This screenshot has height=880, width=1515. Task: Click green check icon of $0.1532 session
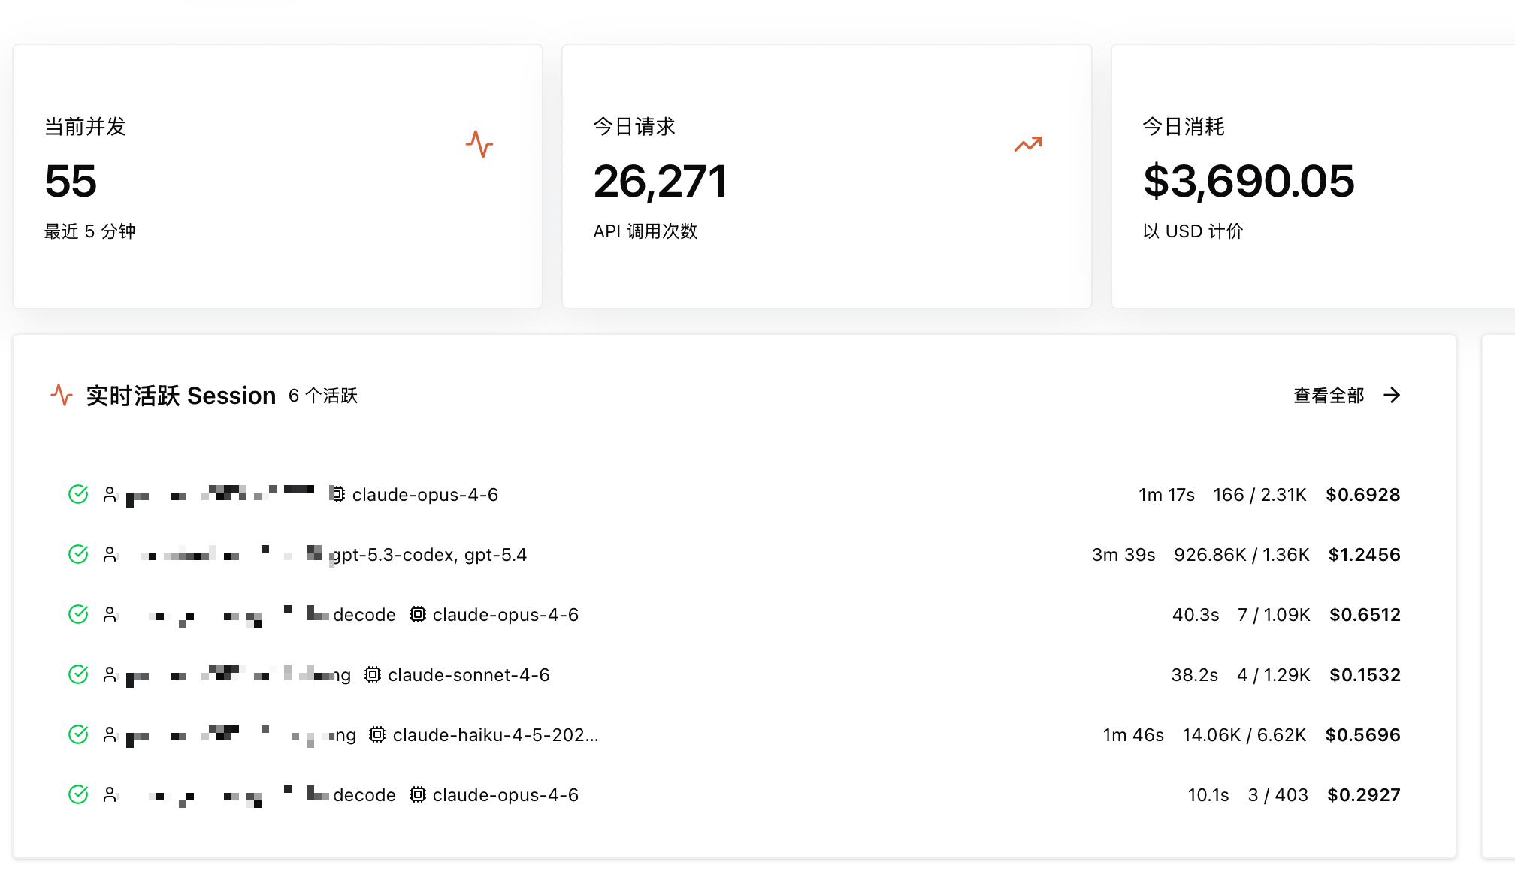[78, 674]
